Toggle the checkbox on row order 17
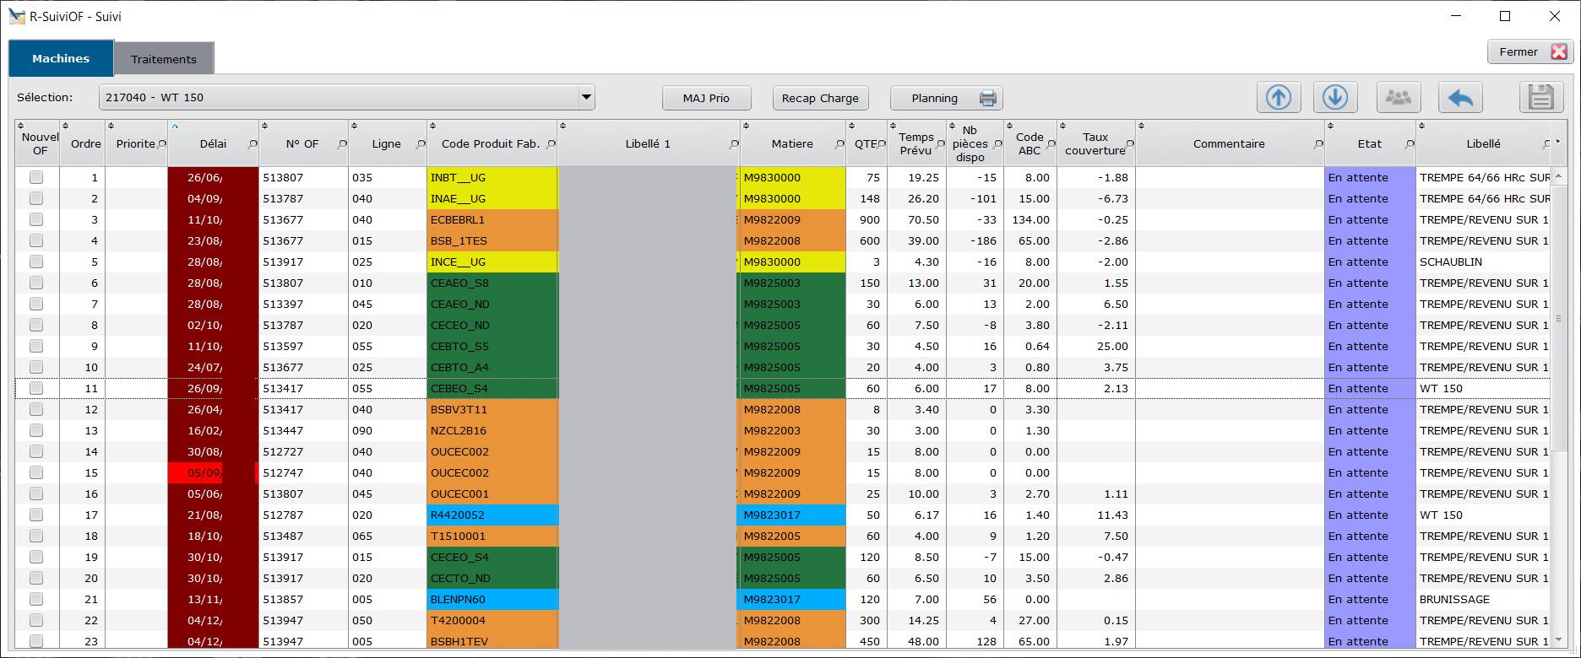Screen dimensions: 1581x658 tap(36, 515)
